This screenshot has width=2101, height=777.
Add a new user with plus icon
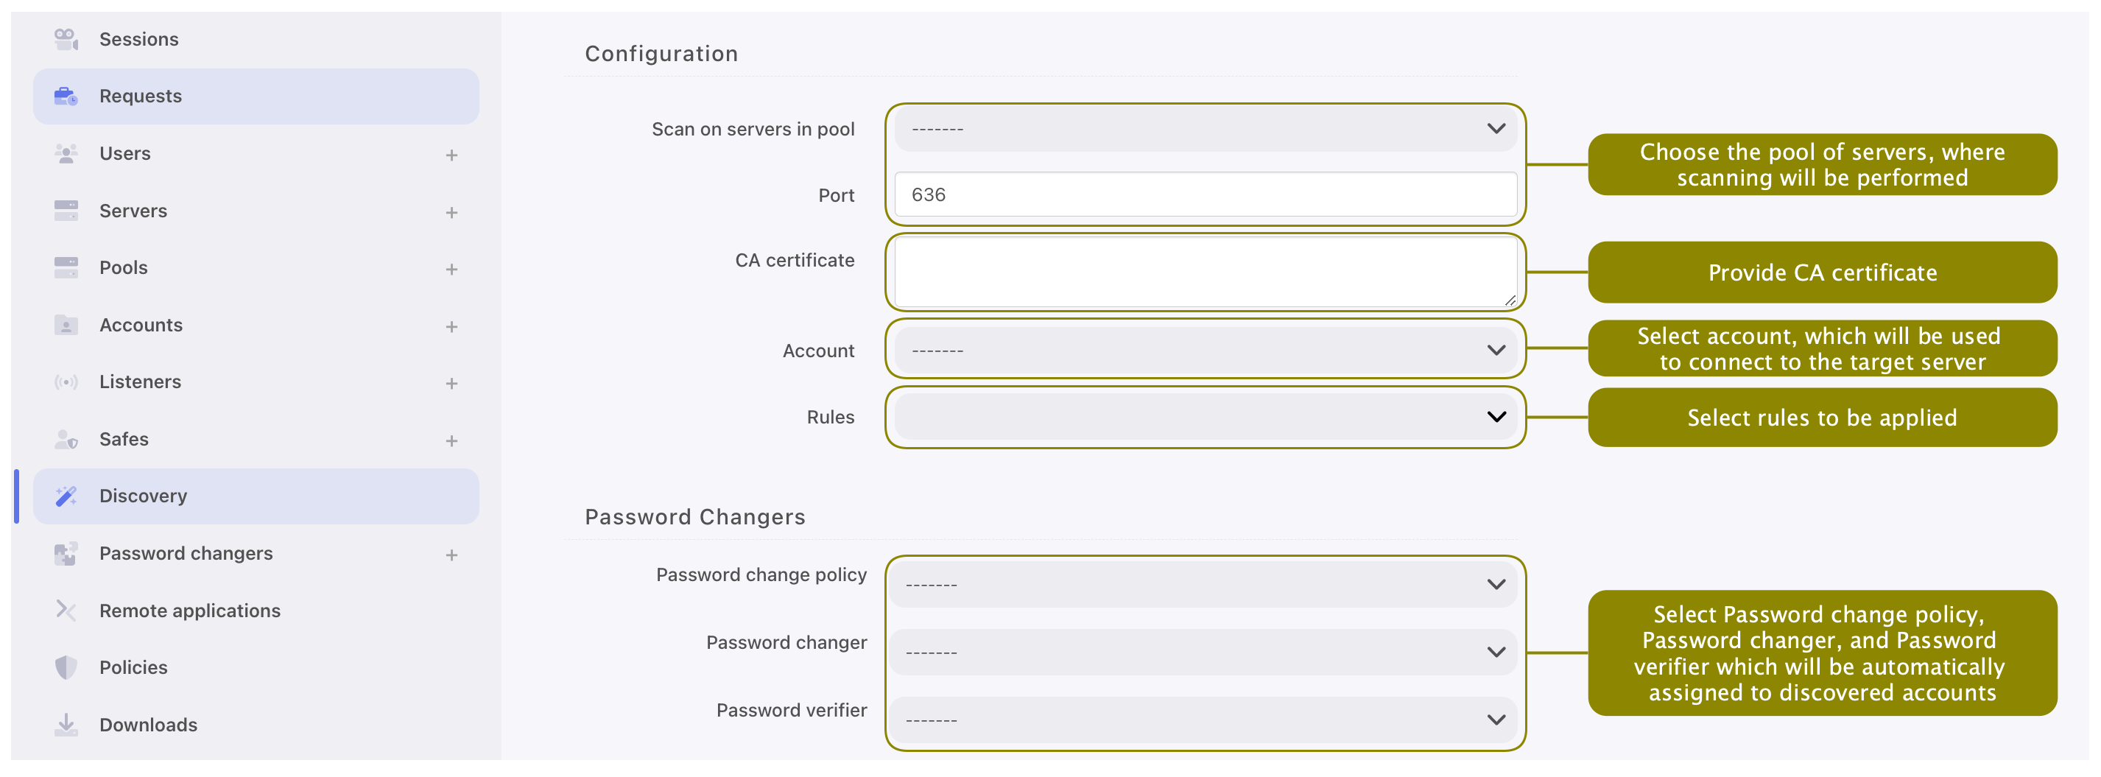[x=452, y=155]
